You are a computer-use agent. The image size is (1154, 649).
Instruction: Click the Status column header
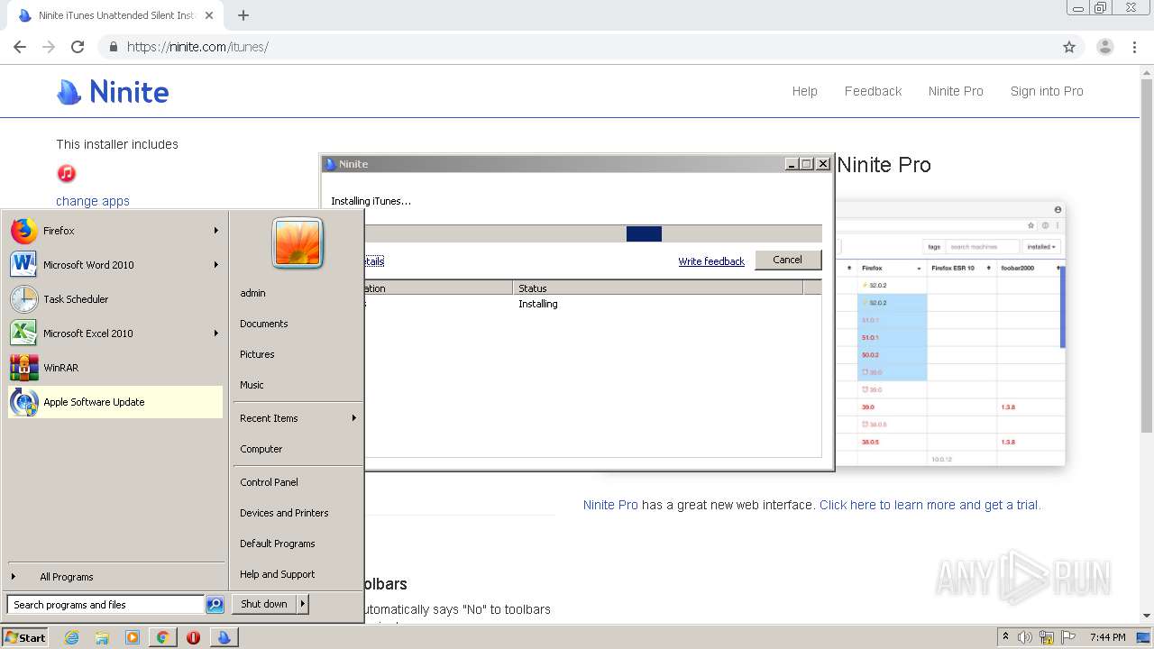tap(657, 288)
